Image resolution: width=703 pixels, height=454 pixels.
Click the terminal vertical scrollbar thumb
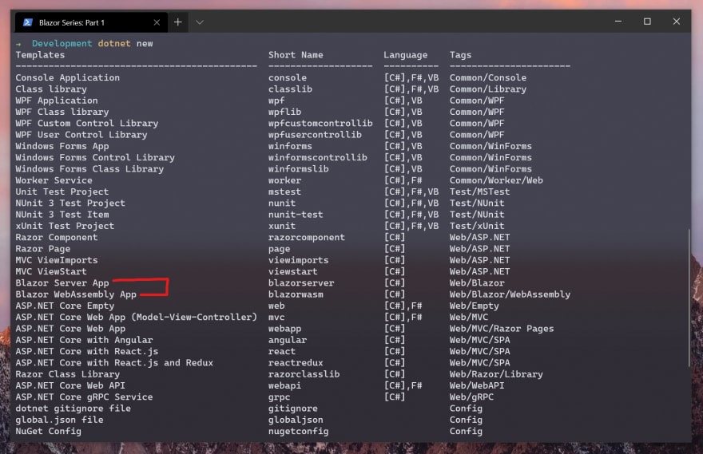pos(689,298)
